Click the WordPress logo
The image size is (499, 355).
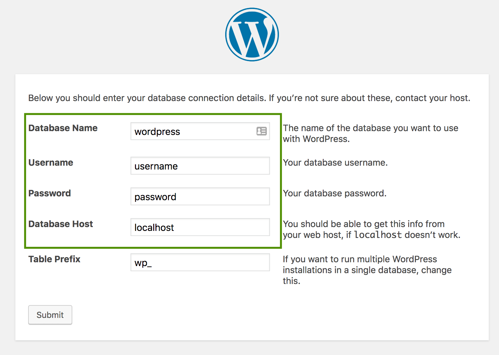(252, 35)
